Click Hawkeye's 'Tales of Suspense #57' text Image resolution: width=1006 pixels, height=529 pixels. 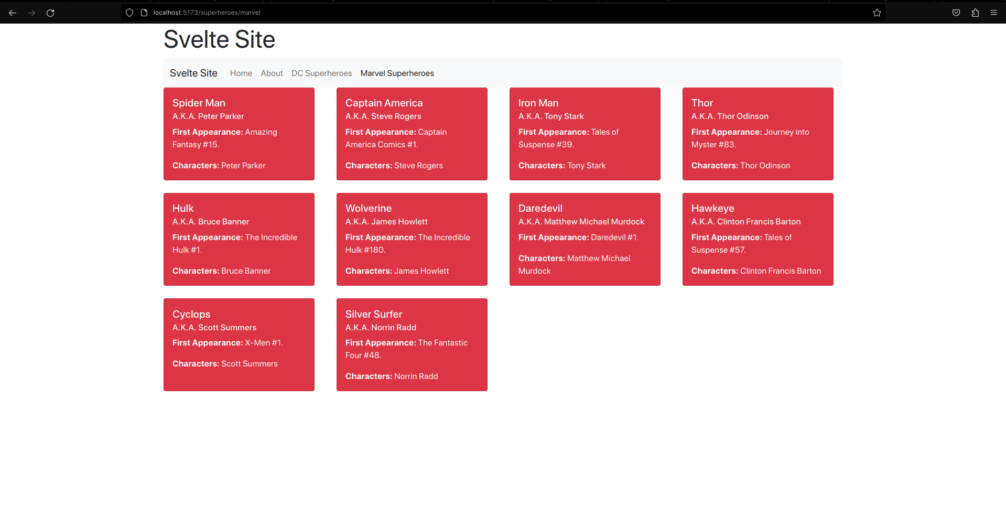[741, 244]
